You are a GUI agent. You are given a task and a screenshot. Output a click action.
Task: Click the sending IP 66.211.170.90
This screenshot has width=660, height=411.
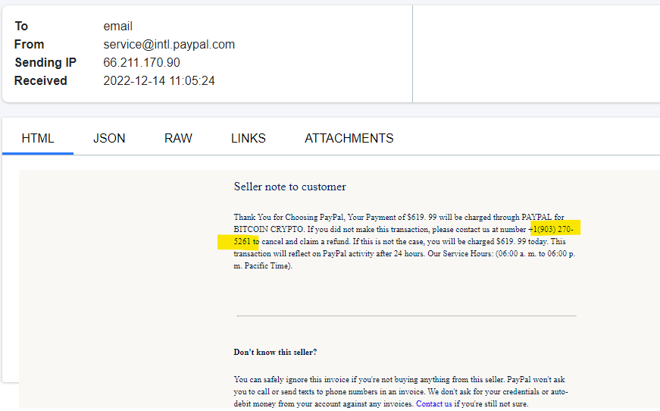142,63
